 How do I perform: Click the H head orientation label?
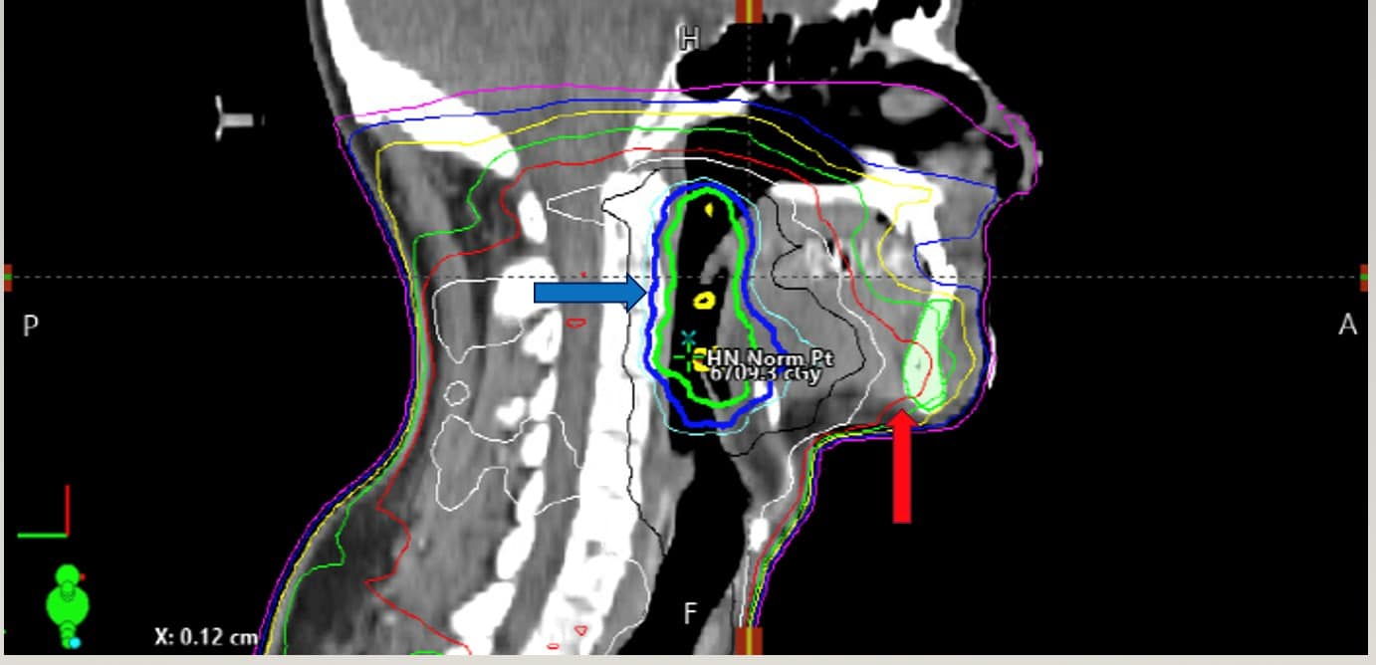688,38
